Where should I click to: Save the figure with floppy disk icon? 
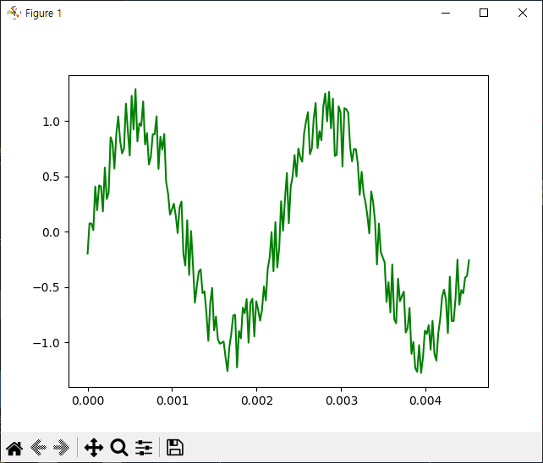pyautogui.click(x=175, y=448)
